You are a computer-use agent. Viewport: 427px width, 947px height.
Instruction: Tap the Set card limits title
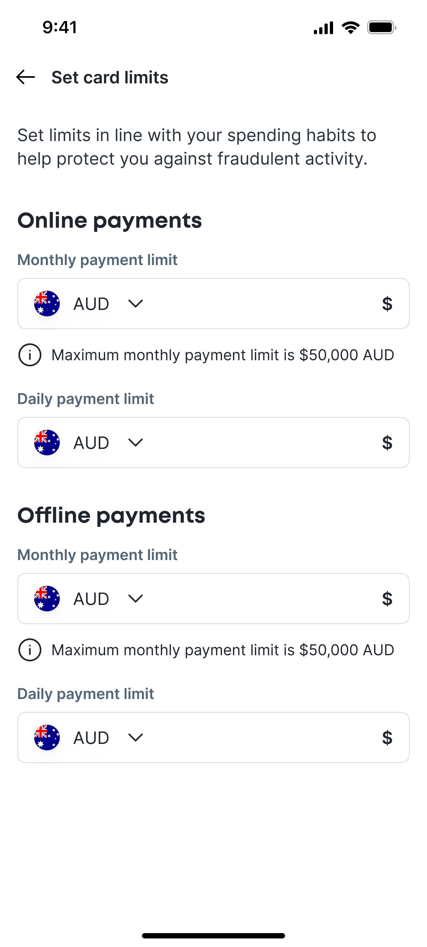pos(109,77)
